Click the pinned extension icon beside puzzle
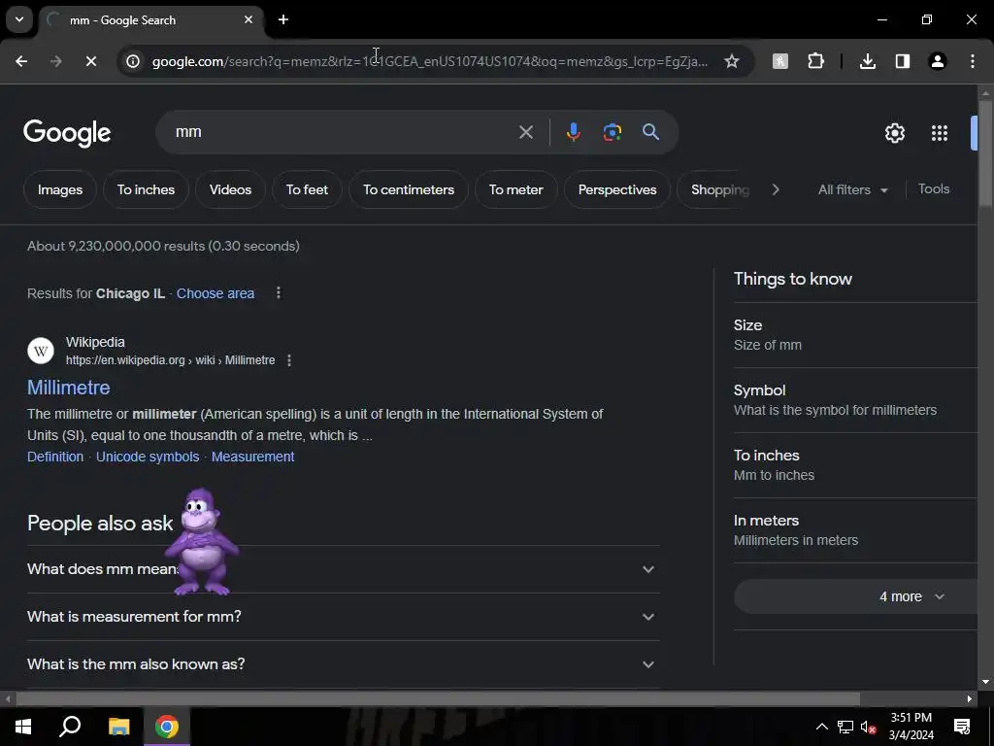The width and height of the screenshot is (994, 746). tap(779, 61)
